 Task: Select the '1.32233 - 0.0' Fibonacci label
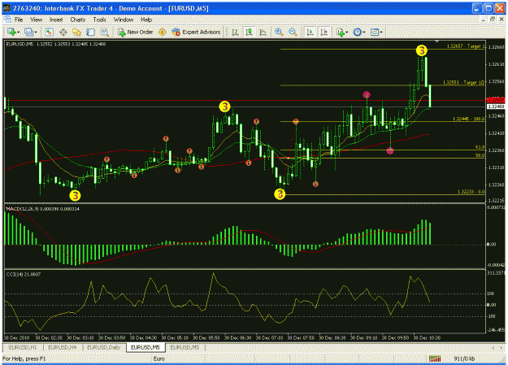pos(471,192)
